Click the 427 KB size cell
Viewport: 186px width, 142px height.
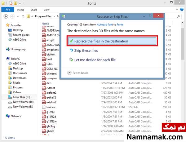[x=167, y=88]
